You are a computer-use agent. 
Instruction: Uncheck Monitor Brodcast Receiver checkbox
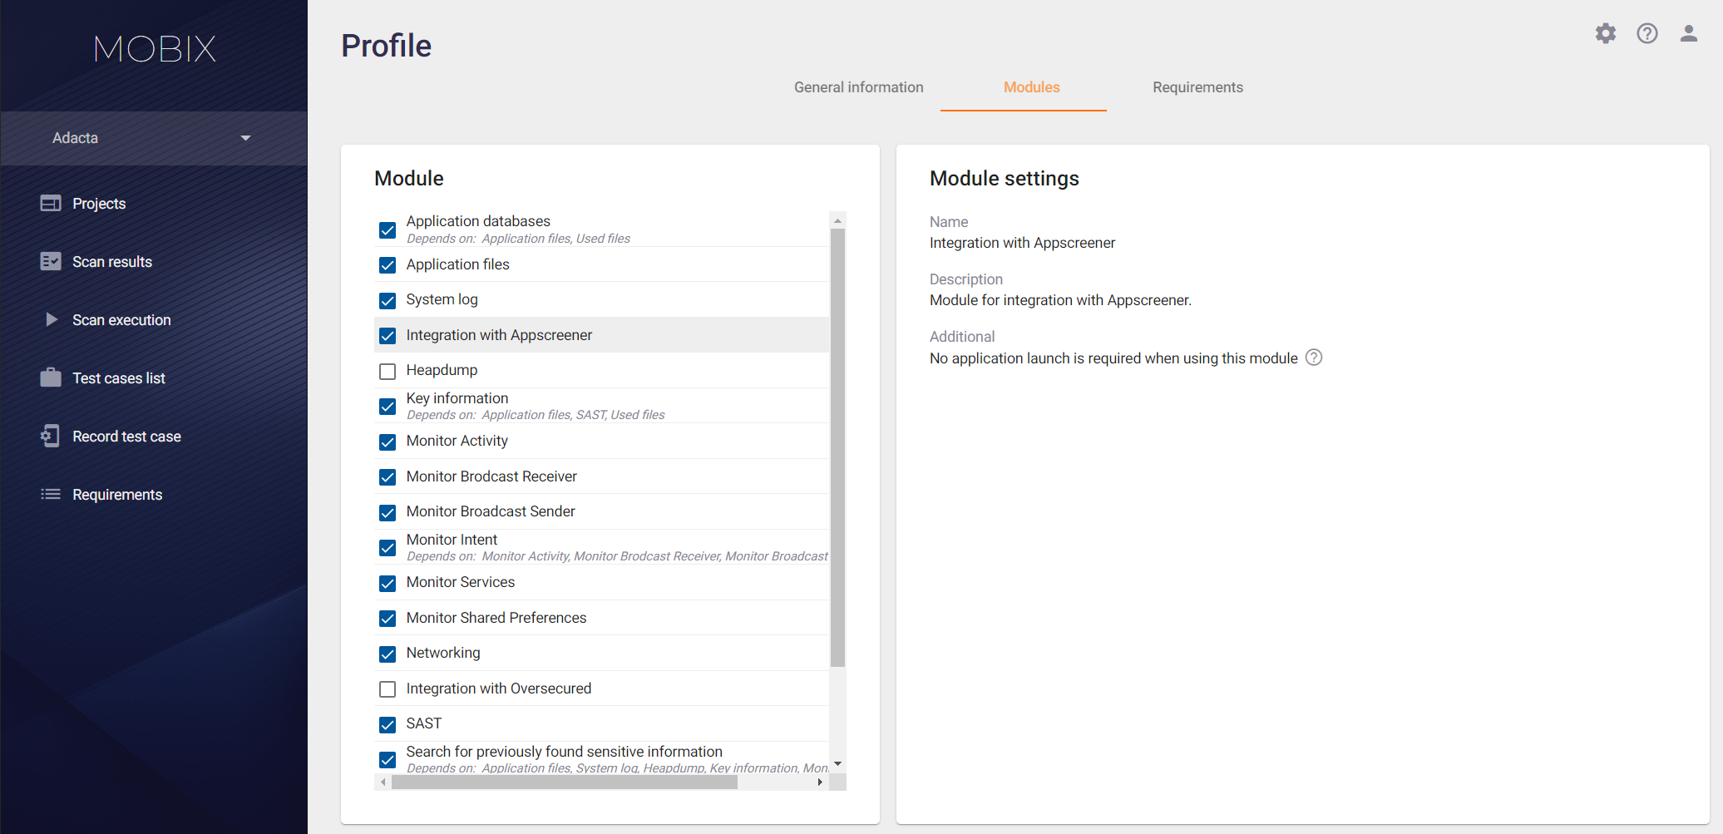(x=388, y=477)
